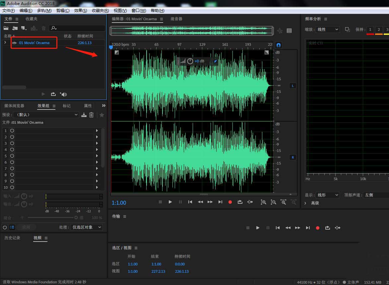The height and width of the screenshot is (285, 389).
Task: Click the Files panel search field
Action: pyautogui.click(x=80, y=28)
